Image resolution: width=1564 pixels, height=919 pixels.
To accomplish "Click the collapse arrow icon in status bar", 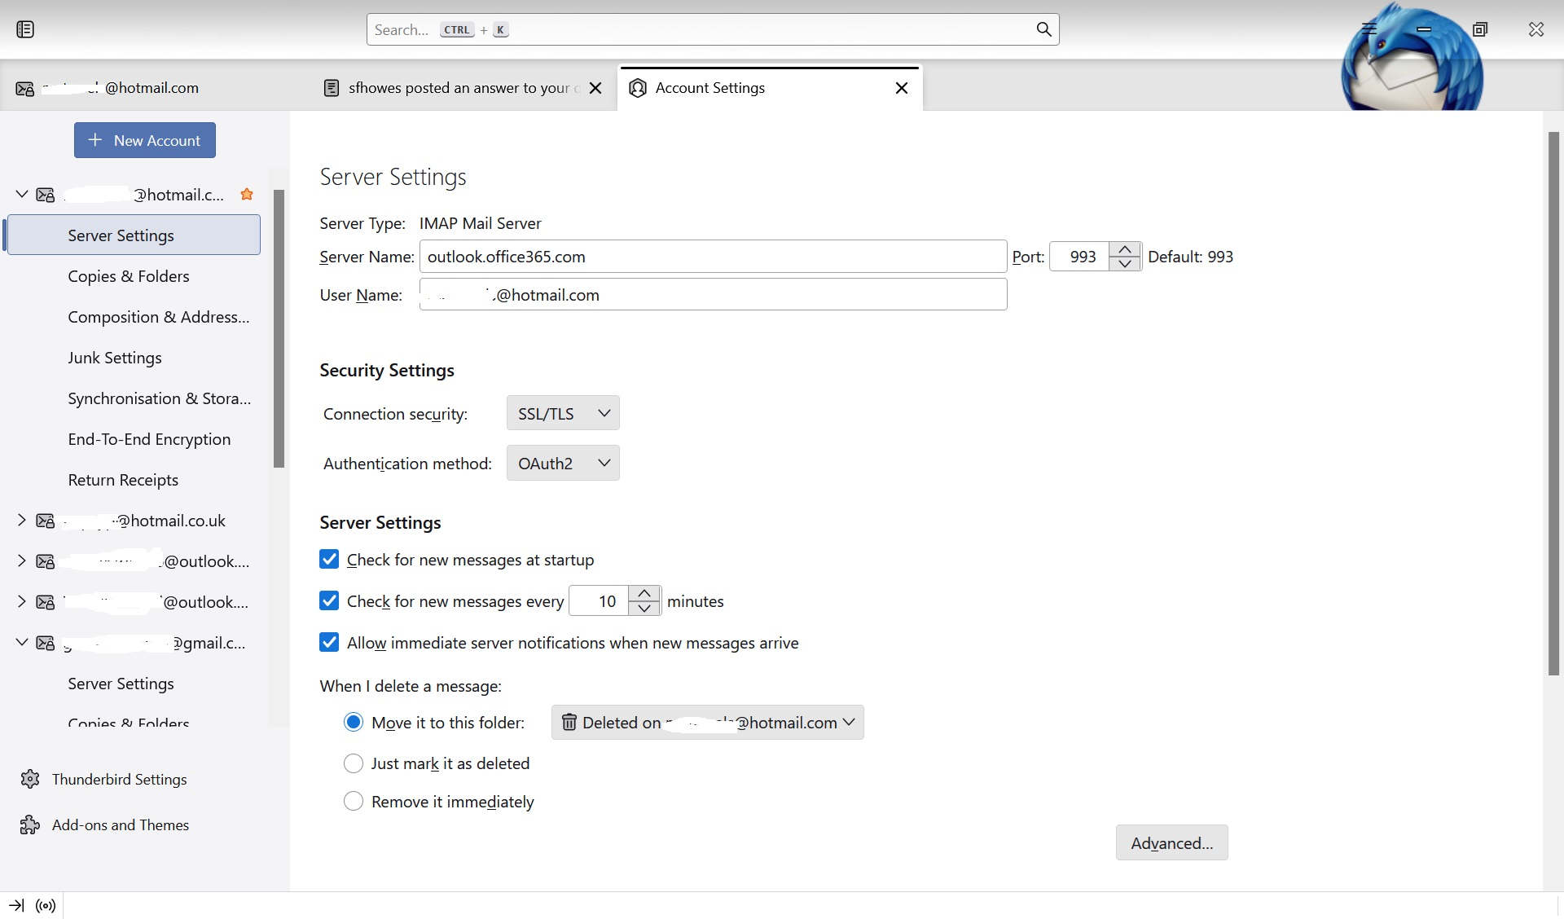I will point(16,905).
